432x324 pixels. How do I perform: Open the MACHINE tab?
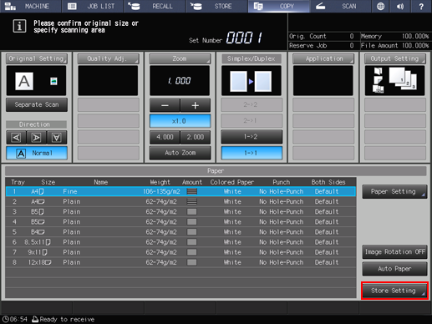click(x=31, y=6)
